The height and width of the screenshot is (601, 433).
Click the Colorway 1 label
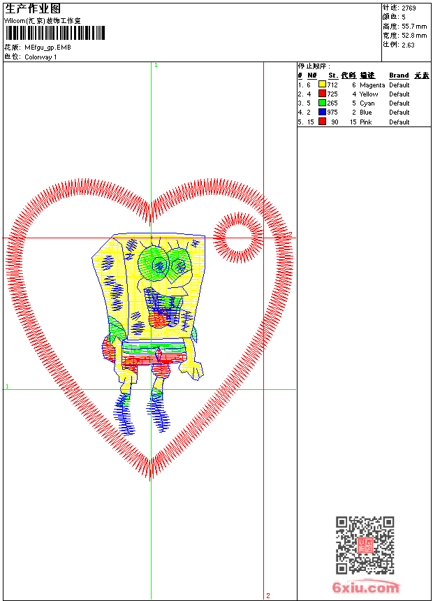point(41,57)
